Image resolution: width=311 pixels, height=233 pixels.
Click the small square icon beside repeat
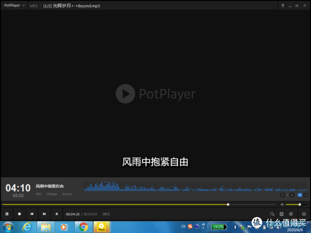click(292, 195)
